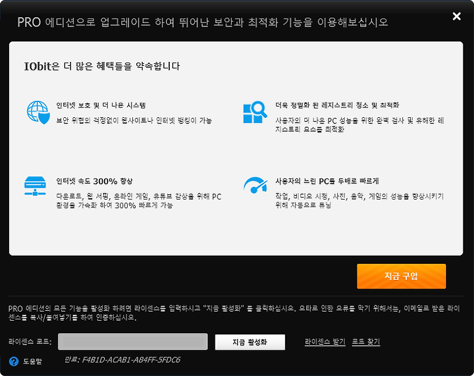Click the 라이센스 코드: label
Viewport: 474px width, 376px height.
[x=30, y=342]
